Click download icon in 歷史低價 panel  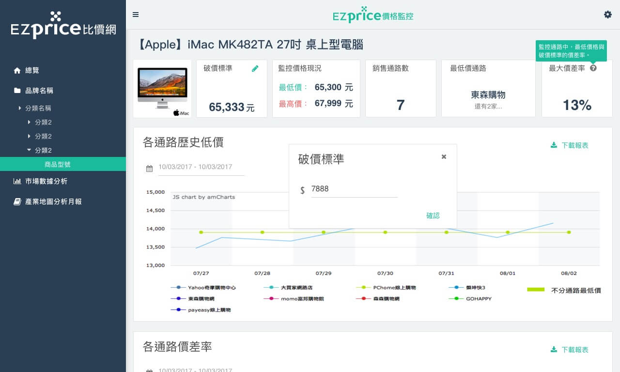point(554,145)
